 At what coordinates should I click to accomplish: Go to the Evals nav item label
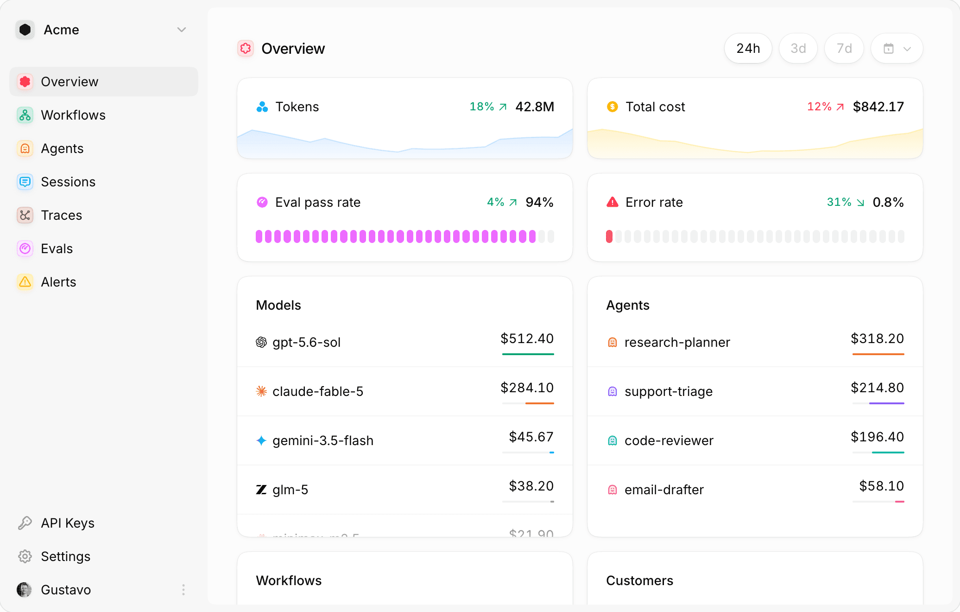57,249
